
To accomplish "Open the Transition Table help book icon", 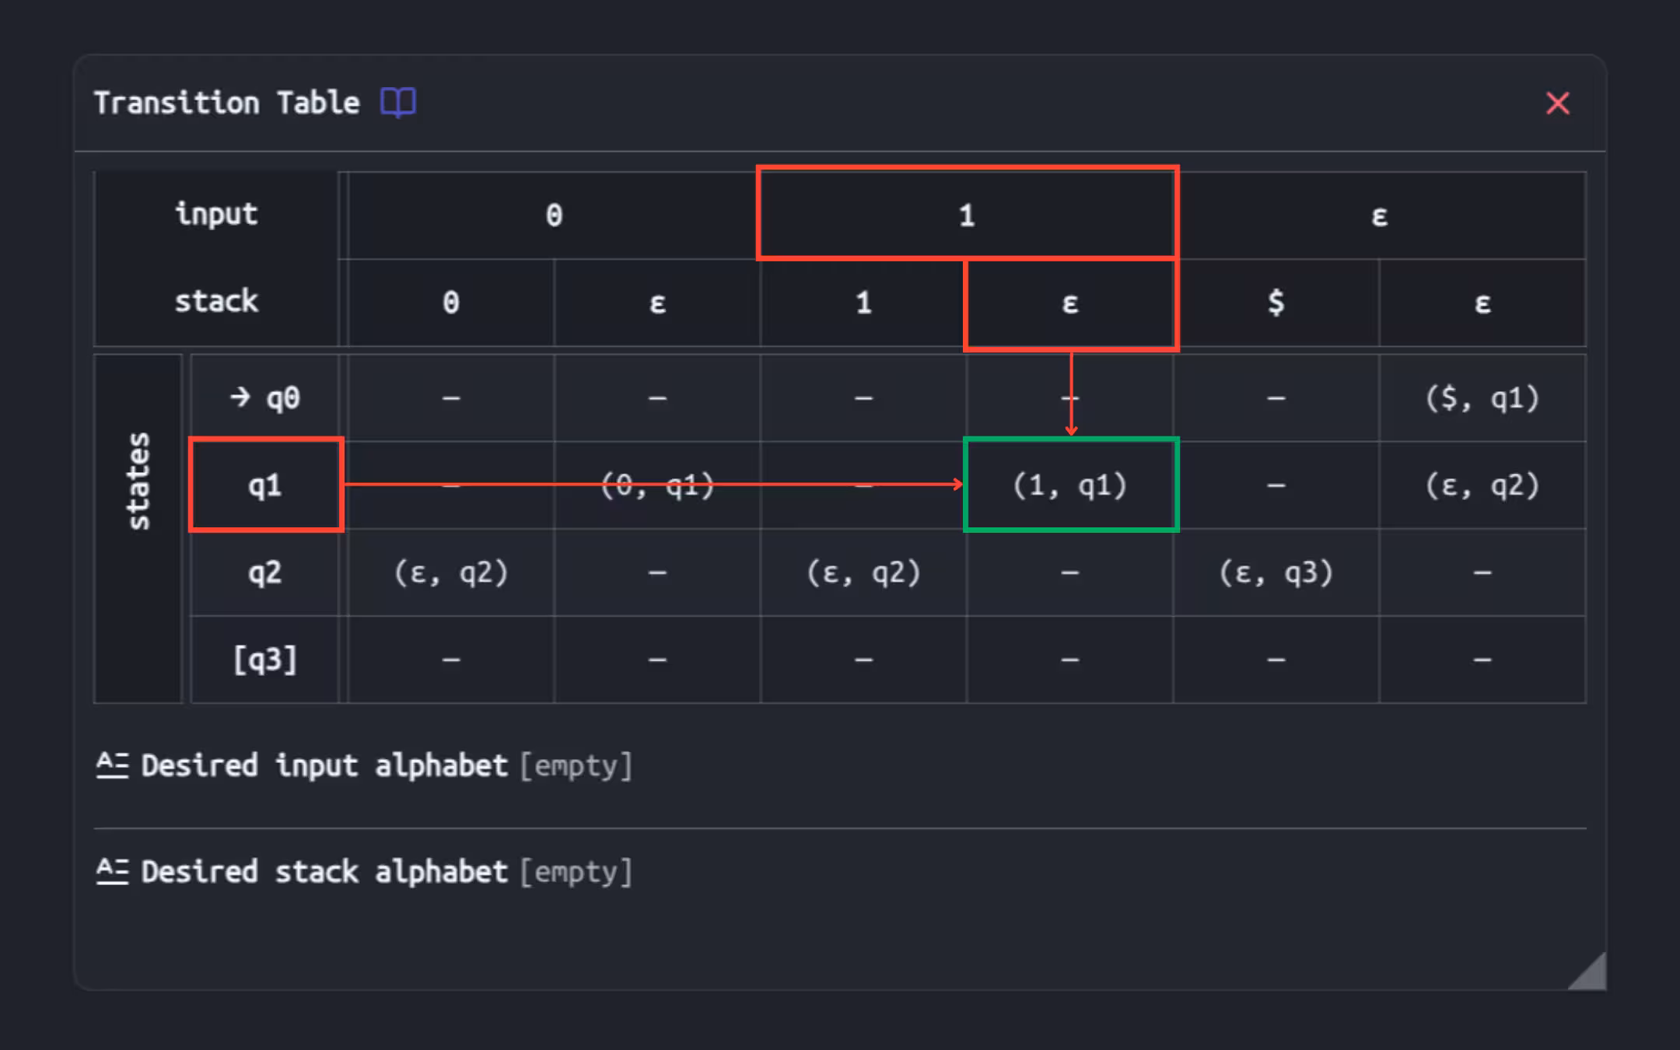I will tap(397, 103).
